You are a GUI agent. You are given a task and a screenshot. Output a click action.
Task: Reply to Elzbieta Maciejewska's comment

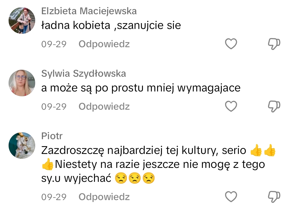[x=104, y=44]
